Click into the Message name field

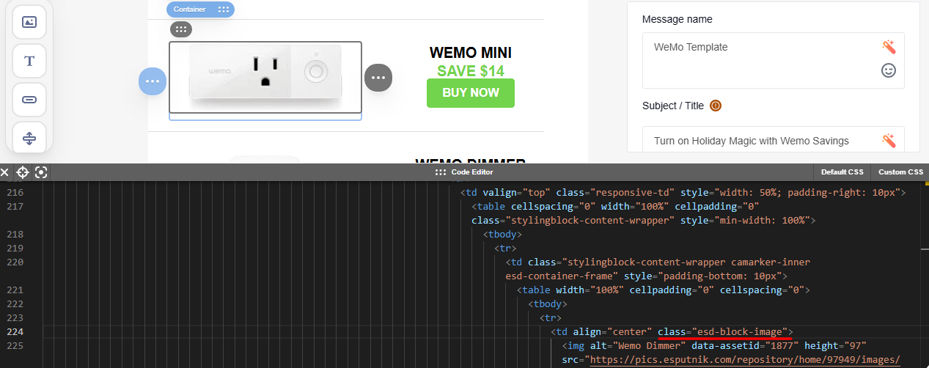pos(774,60)
